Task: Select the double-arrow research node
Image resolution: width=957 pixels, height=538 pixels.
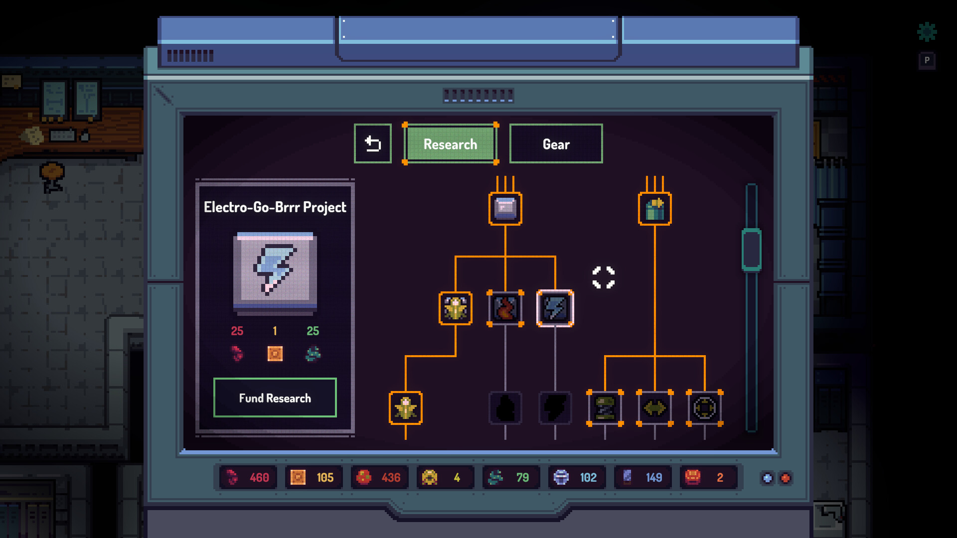Action: point(653,408)
